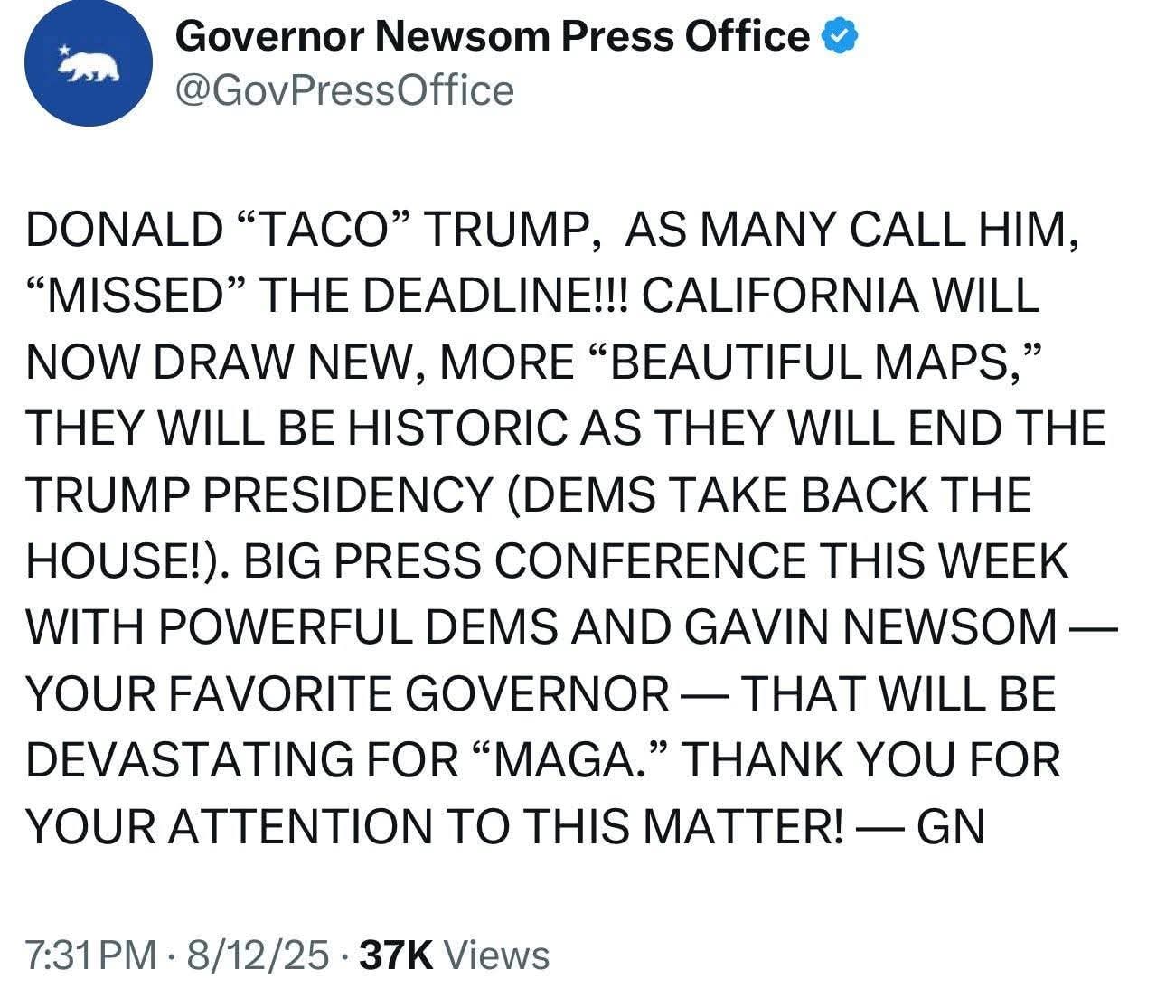Click the name GAVIN NEWSOM in the text

870,627
